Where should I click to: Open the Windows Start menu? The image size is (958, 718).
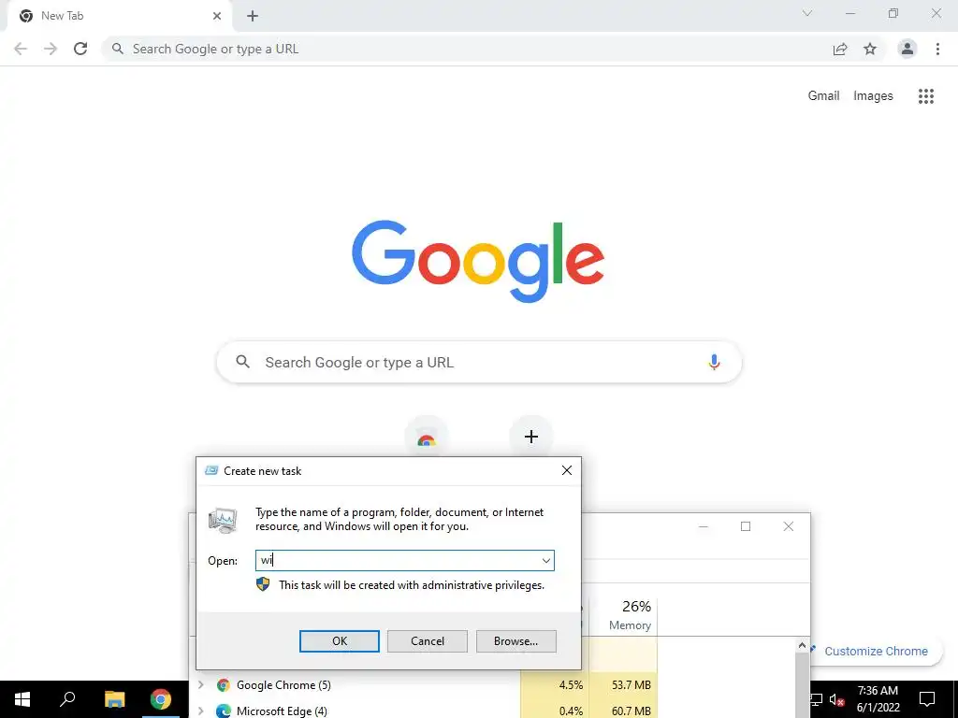coord(22,699)
